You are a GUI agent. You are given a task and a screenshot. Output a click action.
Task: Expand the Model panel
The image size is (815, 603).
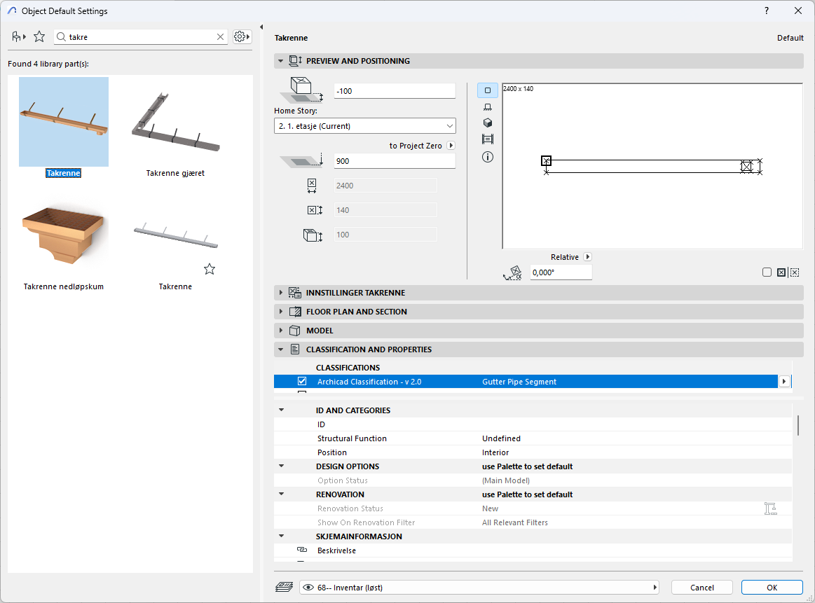pyautogui.click(x=320, y=331)
